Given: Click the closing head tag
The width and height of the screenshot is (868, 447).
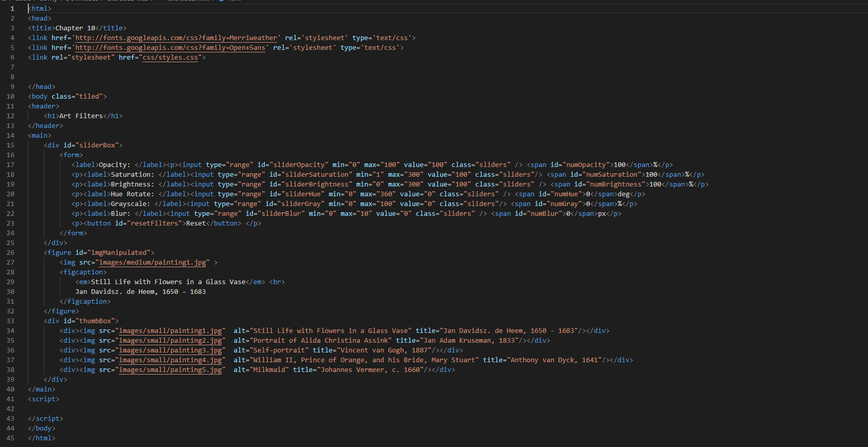Looking at the screenshot, I should pos(42,87).
